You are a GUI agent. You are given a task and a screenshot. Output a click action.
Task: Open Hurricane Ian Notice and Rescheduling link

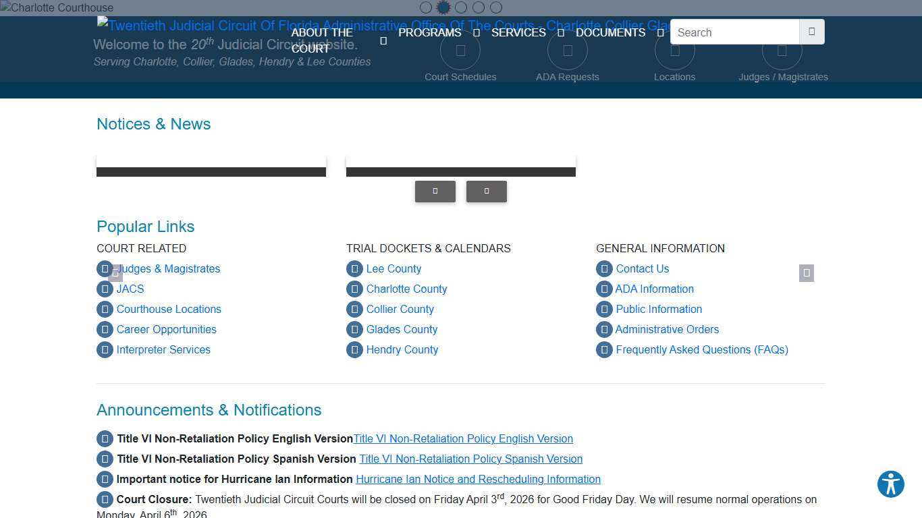[x=478, y=480]
